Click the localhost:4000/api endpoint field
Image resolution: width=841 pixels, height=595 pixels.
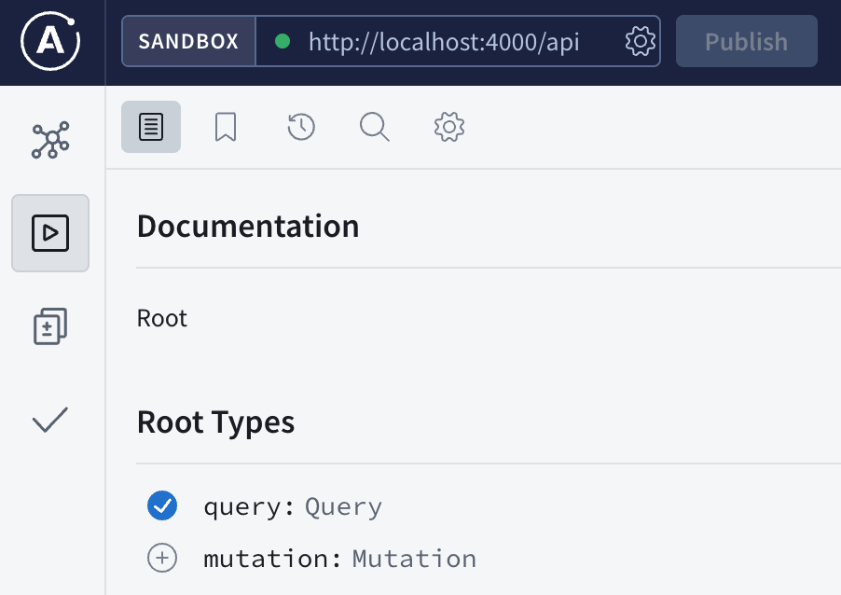[x=443, y=42]
